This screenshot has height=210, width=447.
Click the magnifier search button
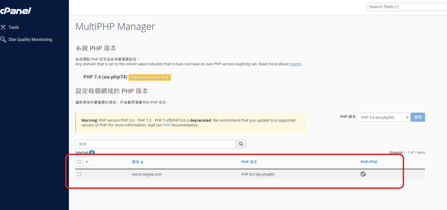[241, 144]
